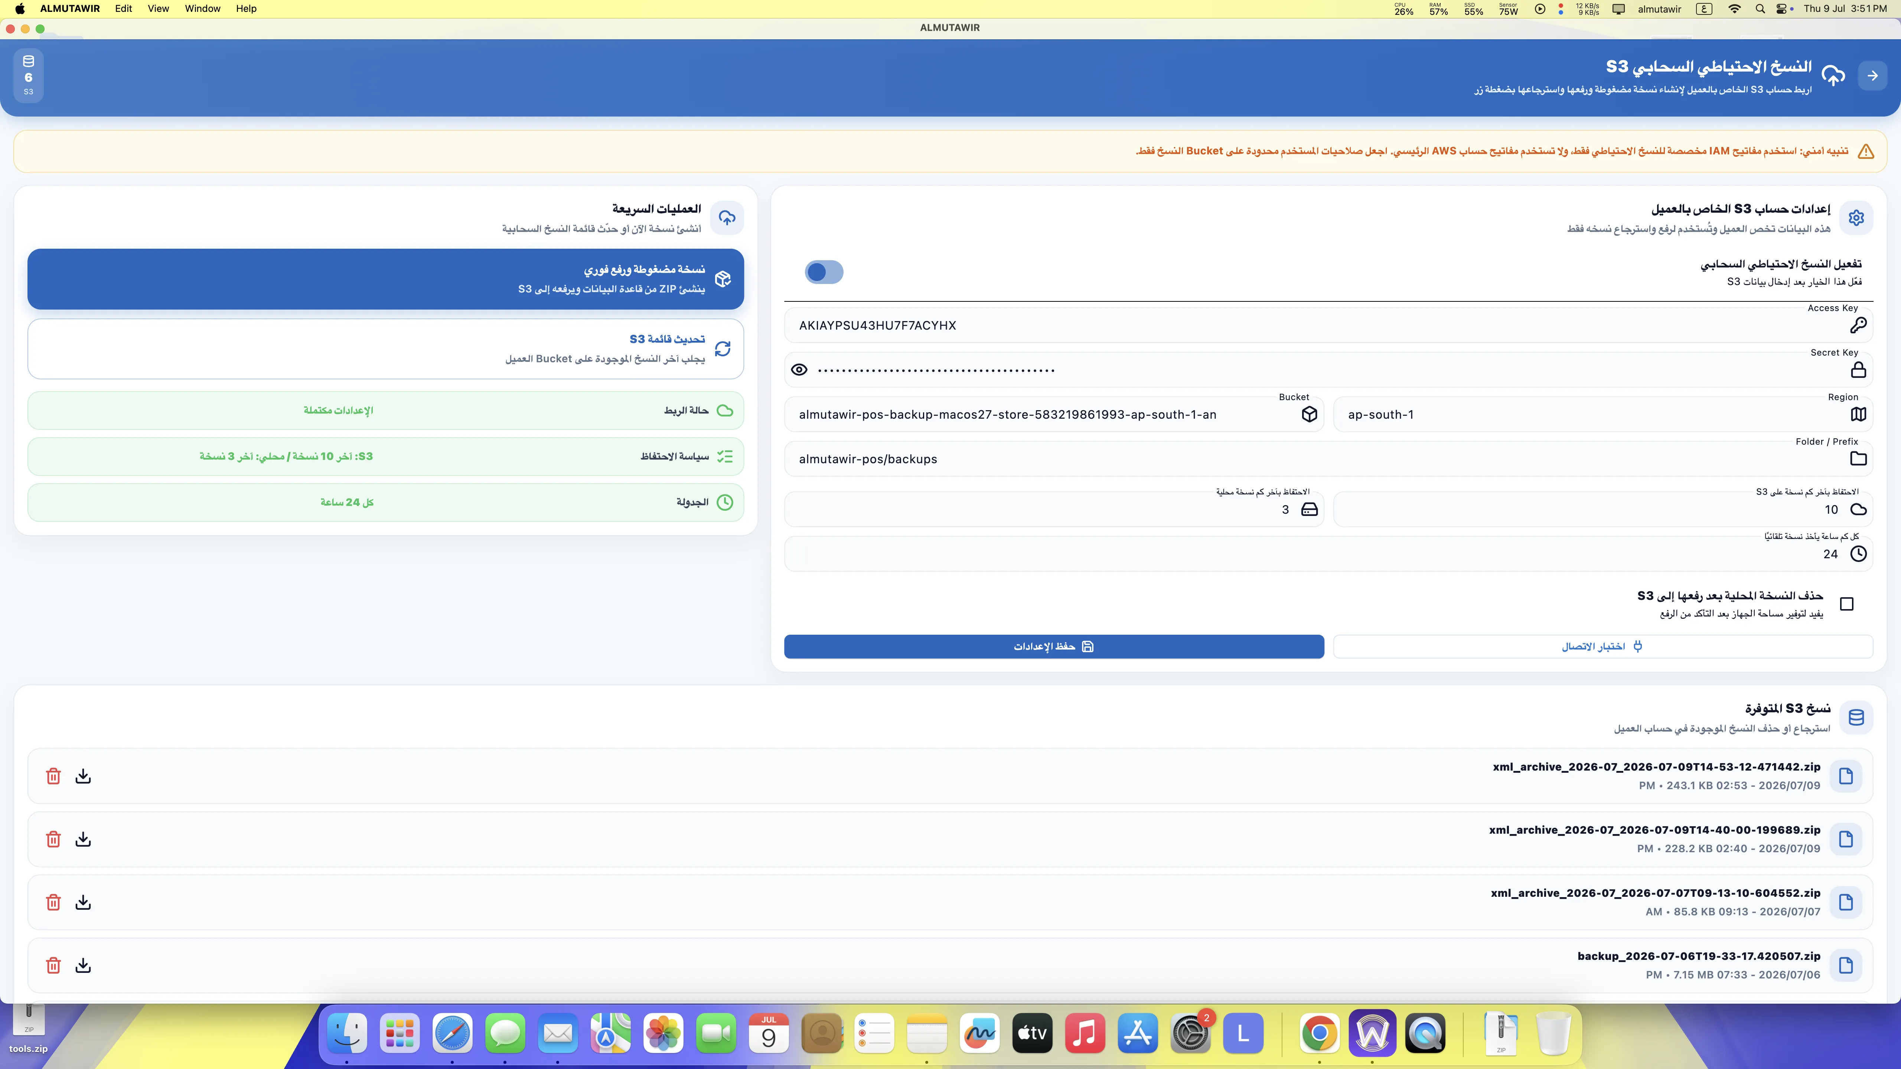1901x1069 pixels.
Task: Click the local retention count field 3
Action: pos(1054,510)
